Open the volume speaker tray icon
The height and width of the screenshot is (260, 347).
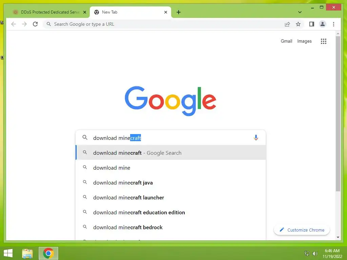(315, 253)
